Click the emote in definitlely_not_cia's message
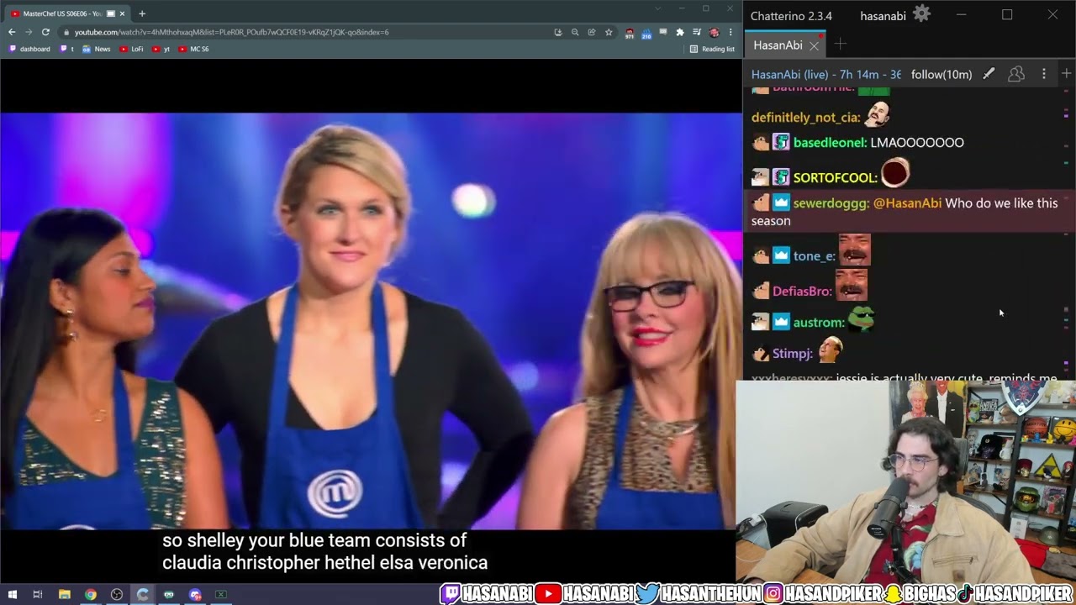This screenshot has width=1076, height=605. (x=878, y=113)
